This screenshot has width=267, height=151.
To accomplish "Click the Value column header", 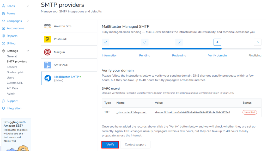I will 159,103.
